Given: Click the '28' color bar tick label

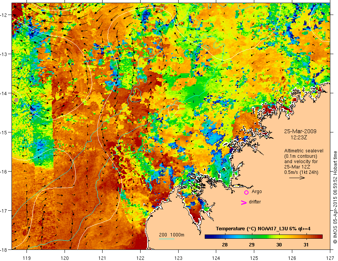Looking at the screenshot, I should [x=225, y=244].
